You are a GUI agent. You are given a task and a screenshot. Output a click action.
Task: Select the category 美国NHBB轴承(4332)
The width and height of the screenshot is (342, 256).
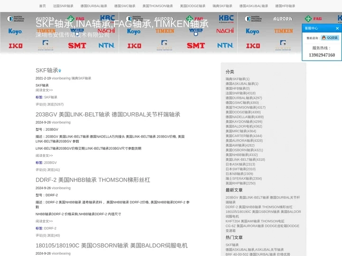point(242,155)
